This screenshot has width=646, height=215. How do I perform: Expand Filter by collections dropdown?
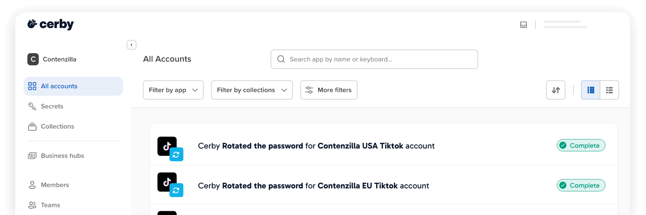point(252,90)
